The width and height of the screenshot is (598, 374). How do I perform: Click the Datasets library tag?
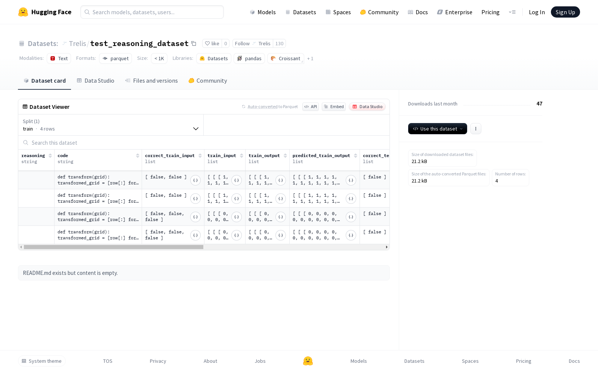click(214, 58)
